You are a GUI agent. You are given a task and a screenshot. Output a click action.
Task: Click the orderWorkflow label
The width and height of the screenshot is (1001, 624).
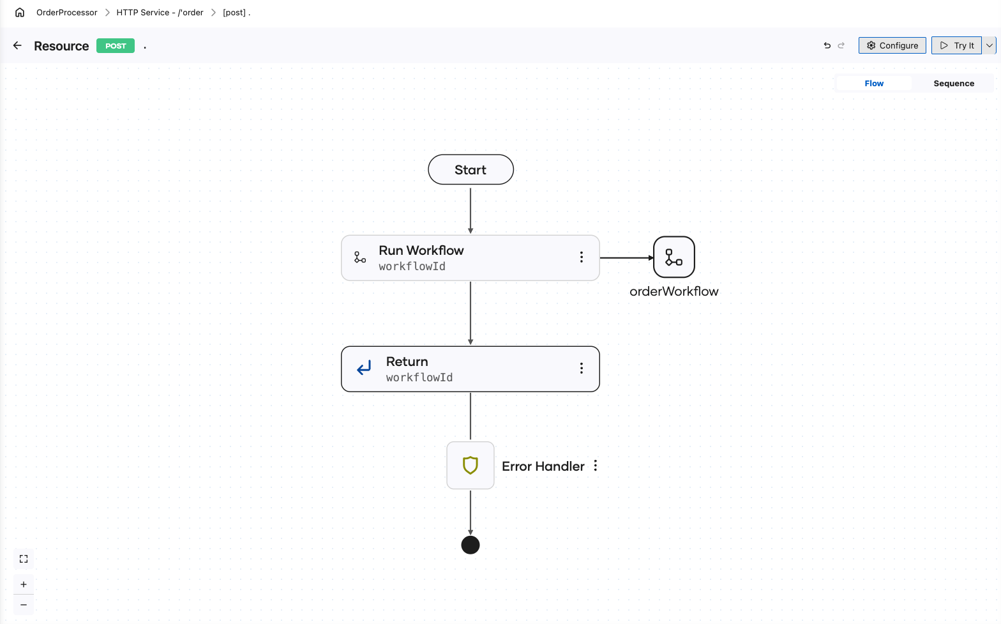click(x=674, y=291)
